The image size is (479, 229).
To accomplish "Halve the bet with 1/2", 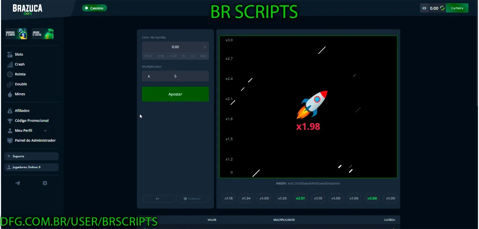I will 193,56.
